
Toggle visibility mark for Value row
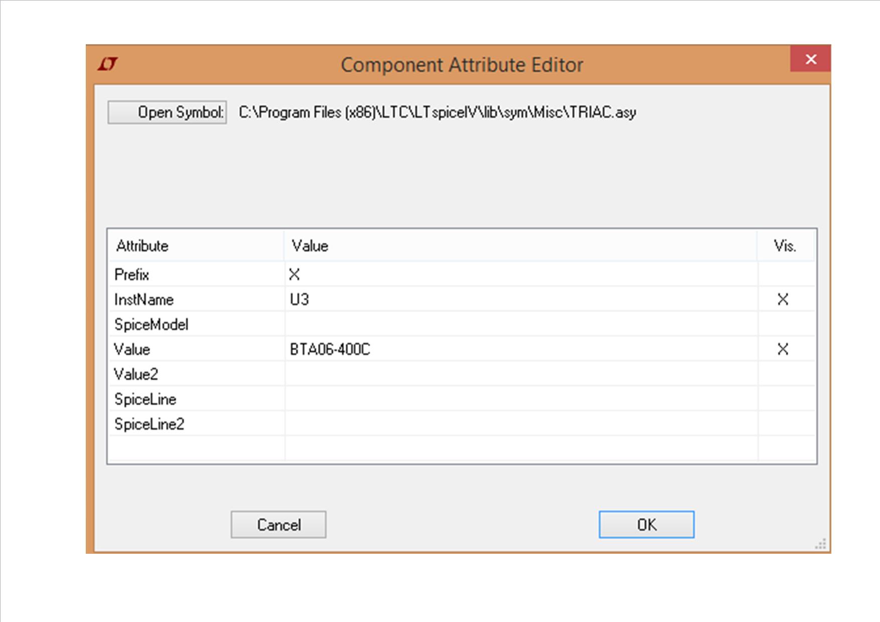coord(783,349)
